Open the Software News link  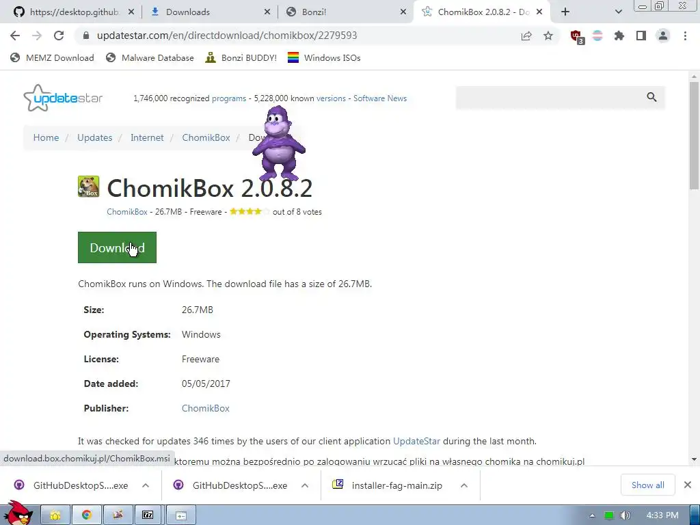click(380, 98)
